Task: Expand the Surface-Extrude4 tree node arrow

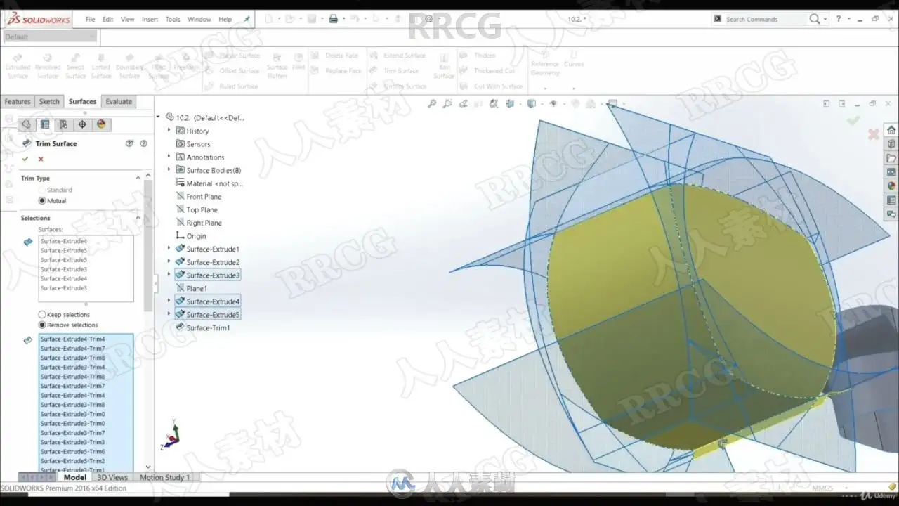Action: (x=169, y=301)
